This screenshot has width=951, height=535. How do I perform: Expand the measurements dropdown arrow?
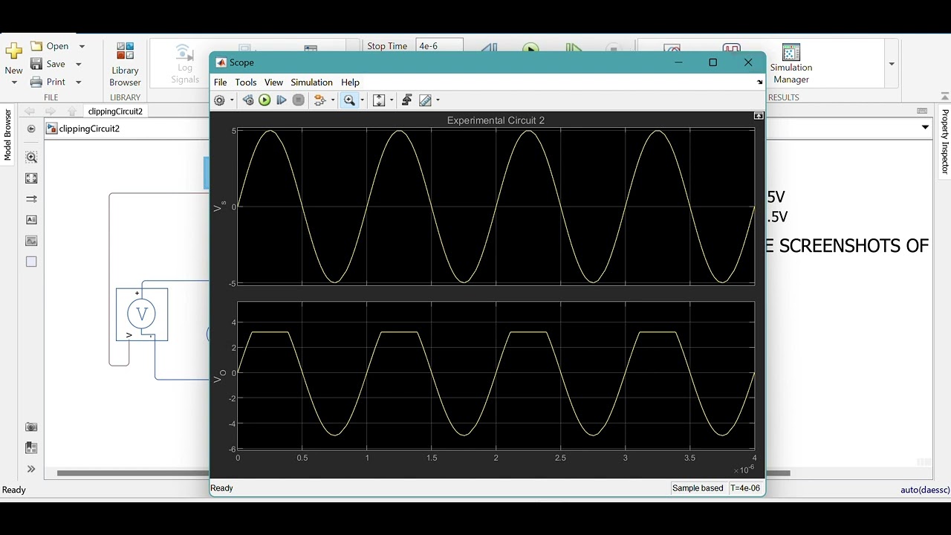coord(438,100)
